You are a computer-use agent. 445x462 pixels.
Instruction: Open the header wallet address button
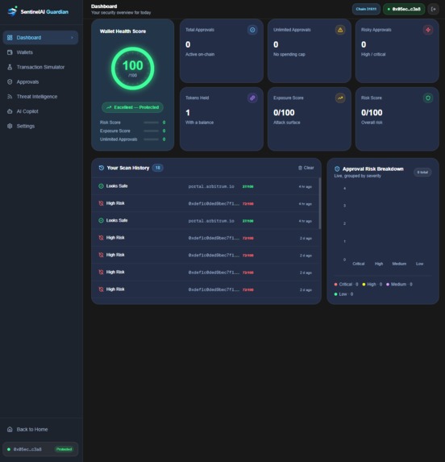[404, 9]
